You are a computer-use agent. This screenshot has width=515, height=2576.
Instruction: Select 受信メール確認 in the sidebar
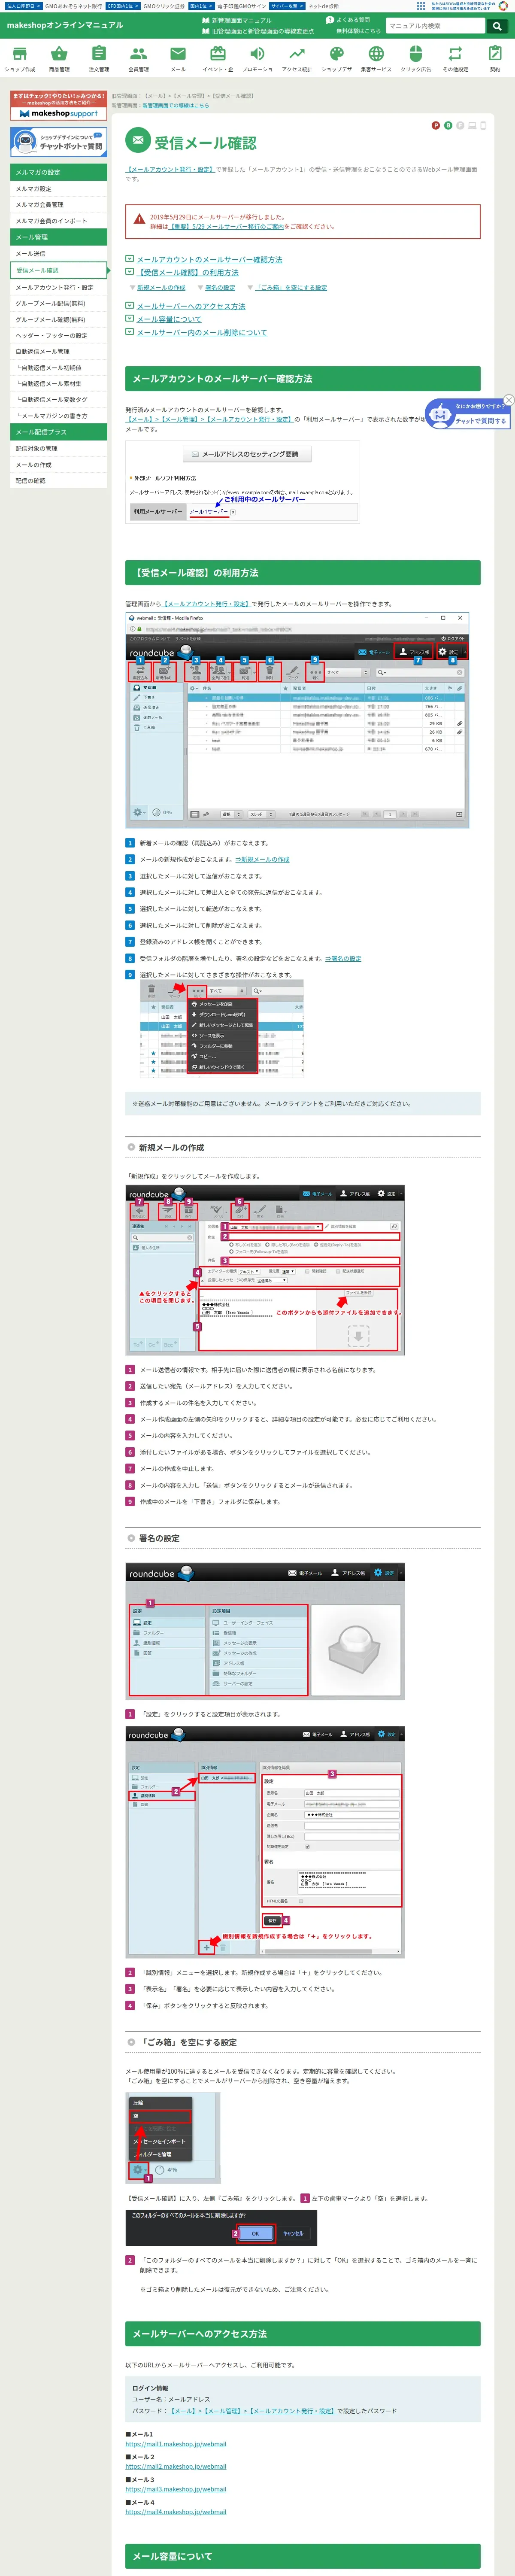point(58,270)
